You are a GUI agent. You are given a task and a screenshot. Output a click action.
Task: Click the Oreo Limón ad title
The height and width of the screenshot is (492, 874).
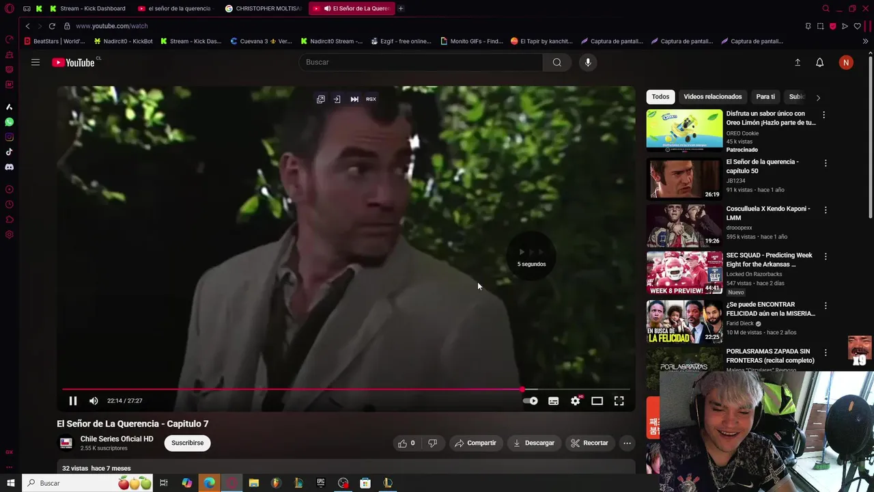click(x=771, y=118)
